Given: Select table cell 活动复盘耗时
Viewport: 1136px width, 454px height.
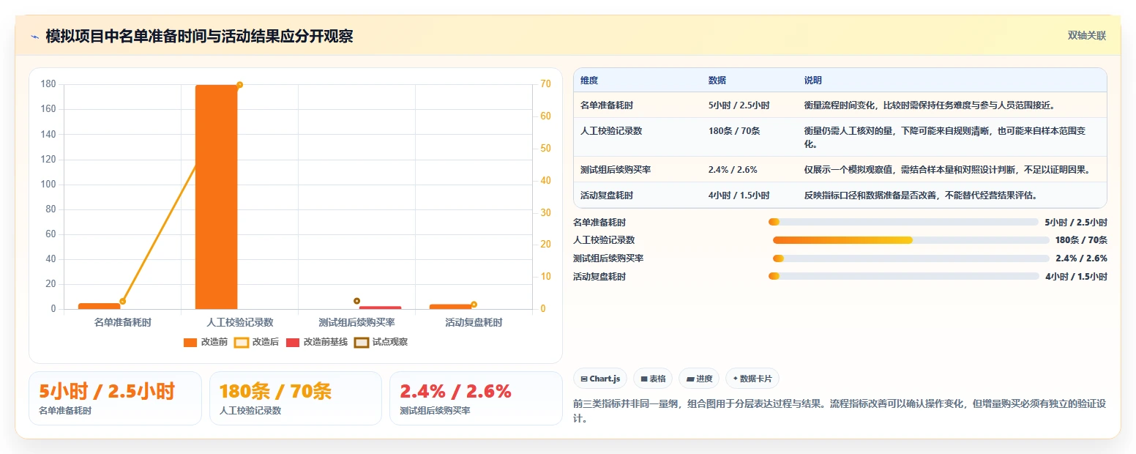Looking at the screenshot, I should click(x=607, y=196).
